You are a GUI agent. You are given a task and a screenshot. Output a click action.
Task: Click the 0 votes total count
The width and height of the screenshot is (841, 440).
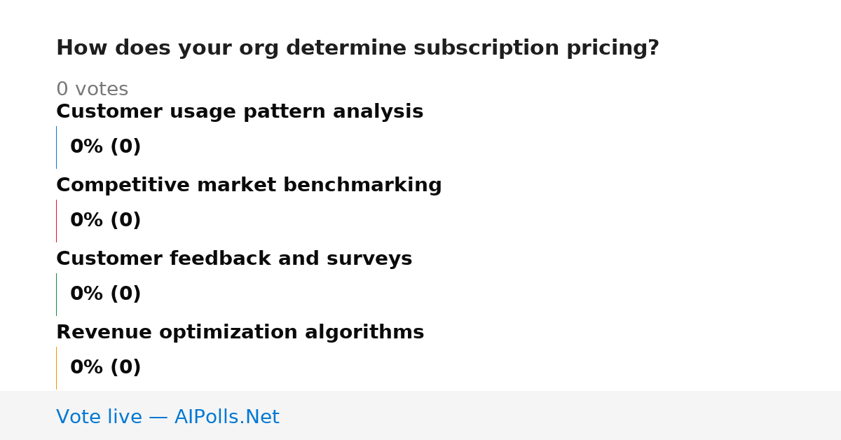point(92,90)
